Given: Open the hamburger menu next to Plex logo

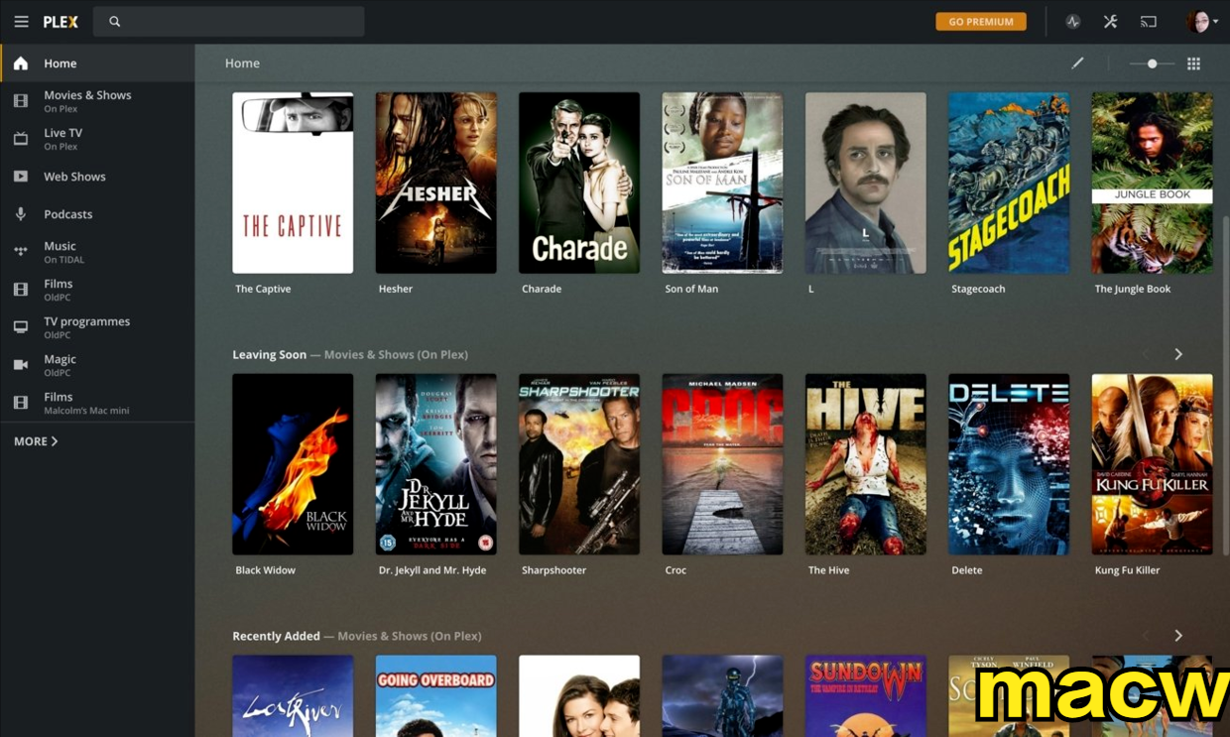Looking at the screenshot, I should click(x=21, y=22).
